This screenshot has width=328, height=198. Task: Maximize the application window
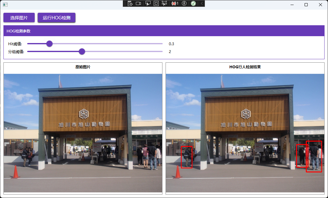[306, 5]
